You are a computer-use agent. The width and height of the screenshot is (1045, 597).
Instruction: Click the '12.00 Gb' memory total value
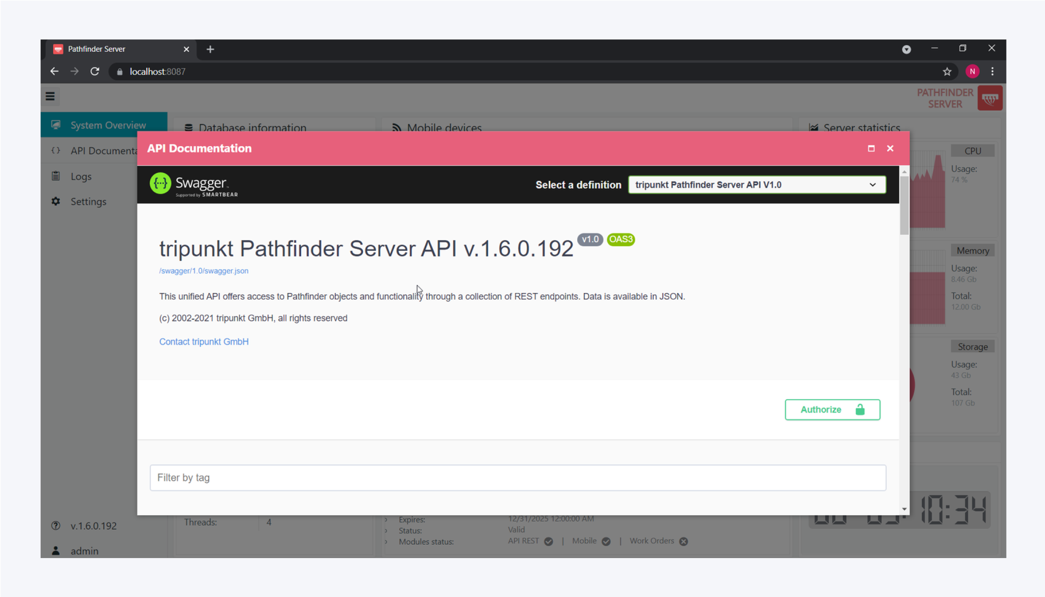965,307
